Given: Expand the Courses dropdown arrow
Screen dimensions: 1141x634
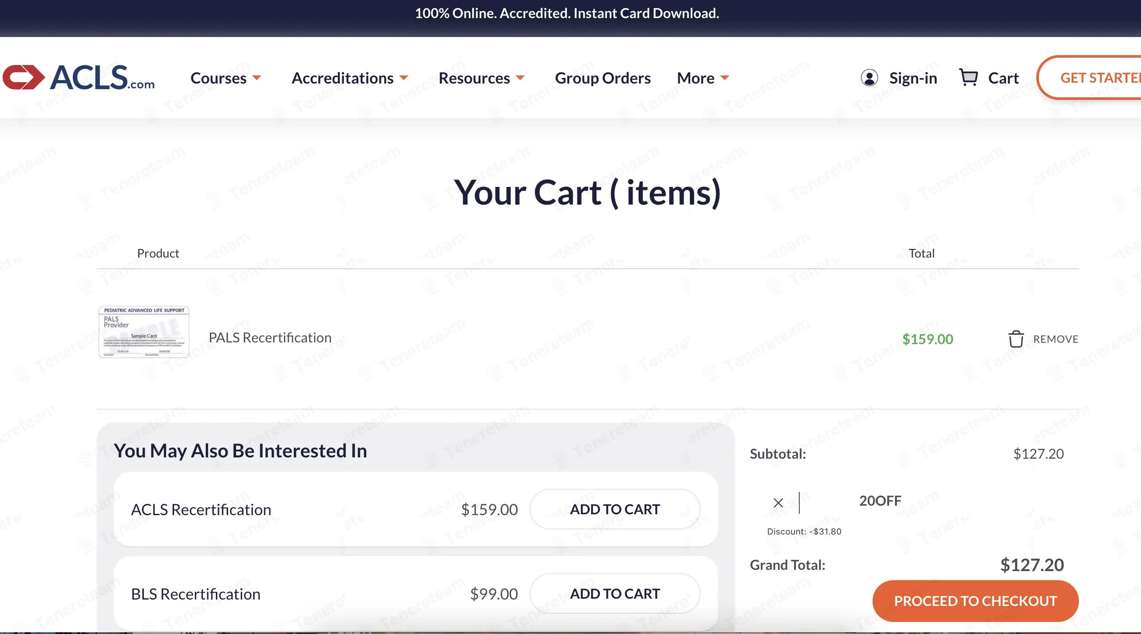Looking at the screenshot, I should tap(257, 78).
